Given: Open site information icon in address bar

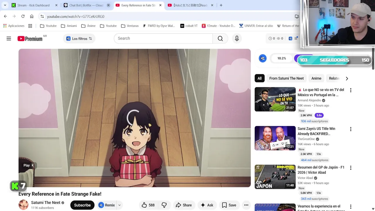Looking at the screenshot, I should click(42, 16).
